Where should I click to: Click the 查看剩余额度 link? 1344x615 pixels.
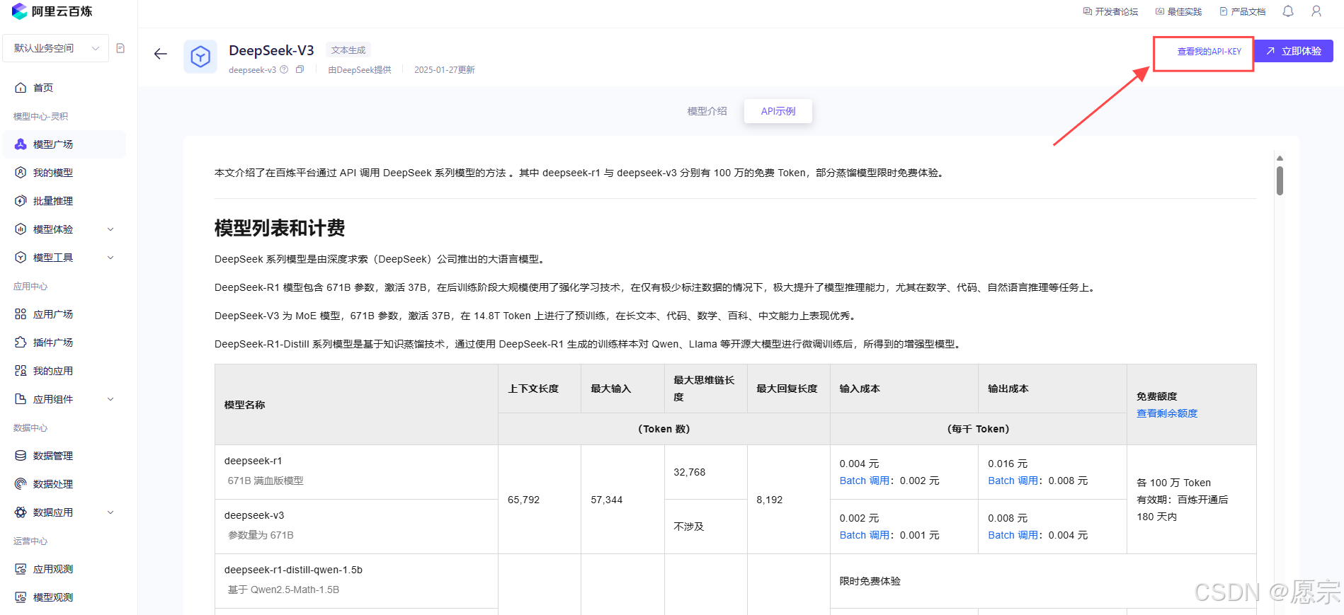click(x=1167, y=413)
